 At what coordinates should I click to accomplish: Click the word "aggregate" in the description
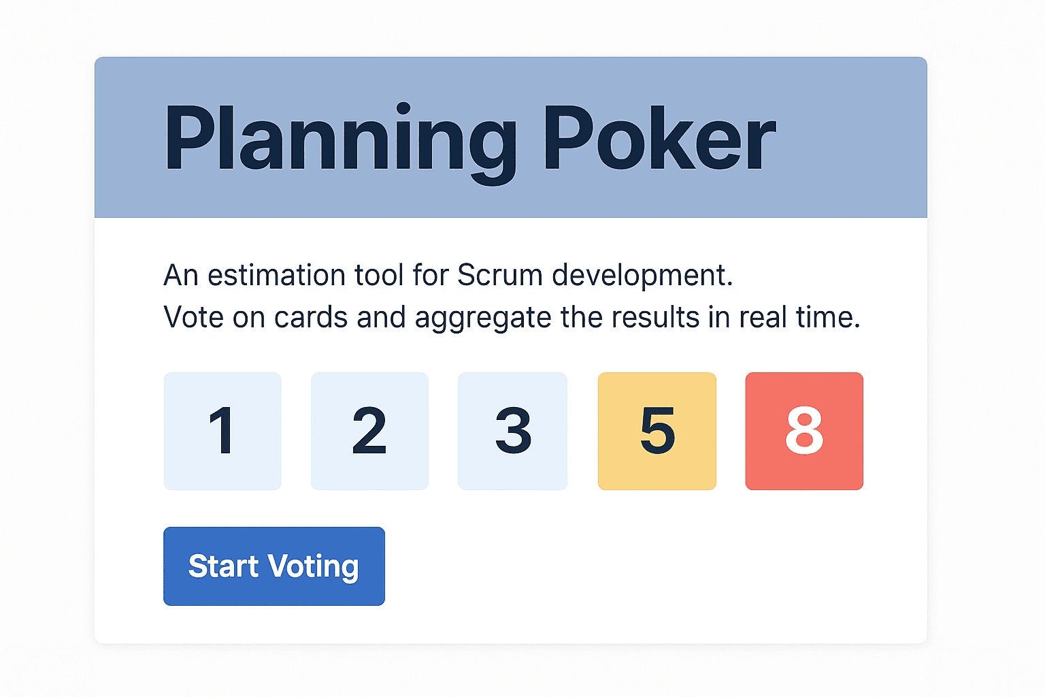pyautogui.click(x=482, y=319)
